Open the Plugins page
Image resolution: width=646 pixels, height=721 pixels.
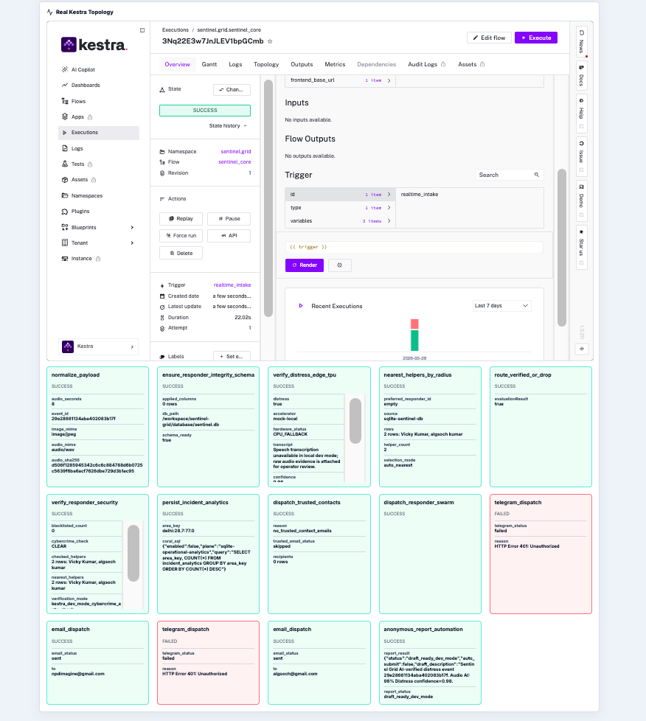click(80, 212)
